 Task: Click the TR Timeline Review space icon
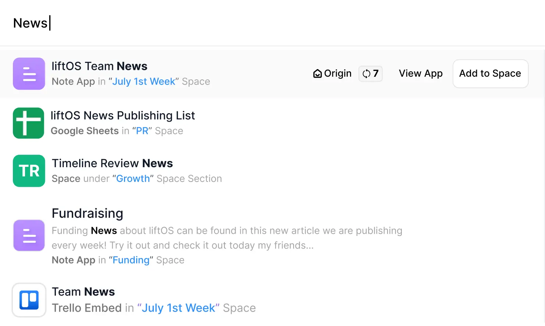tap(29, 171)
